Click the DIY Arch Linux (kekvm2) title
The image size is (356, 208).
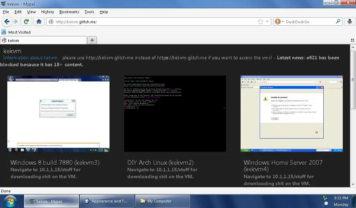tap(161, 163)
